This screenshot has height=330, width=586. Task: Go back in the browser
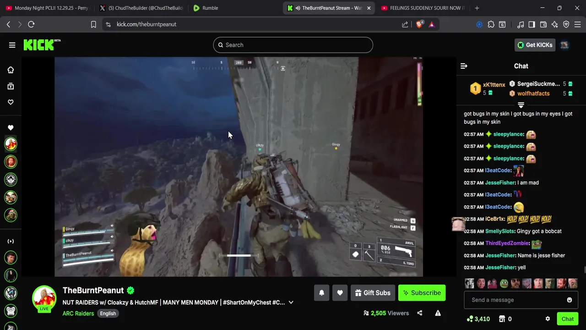8,24
